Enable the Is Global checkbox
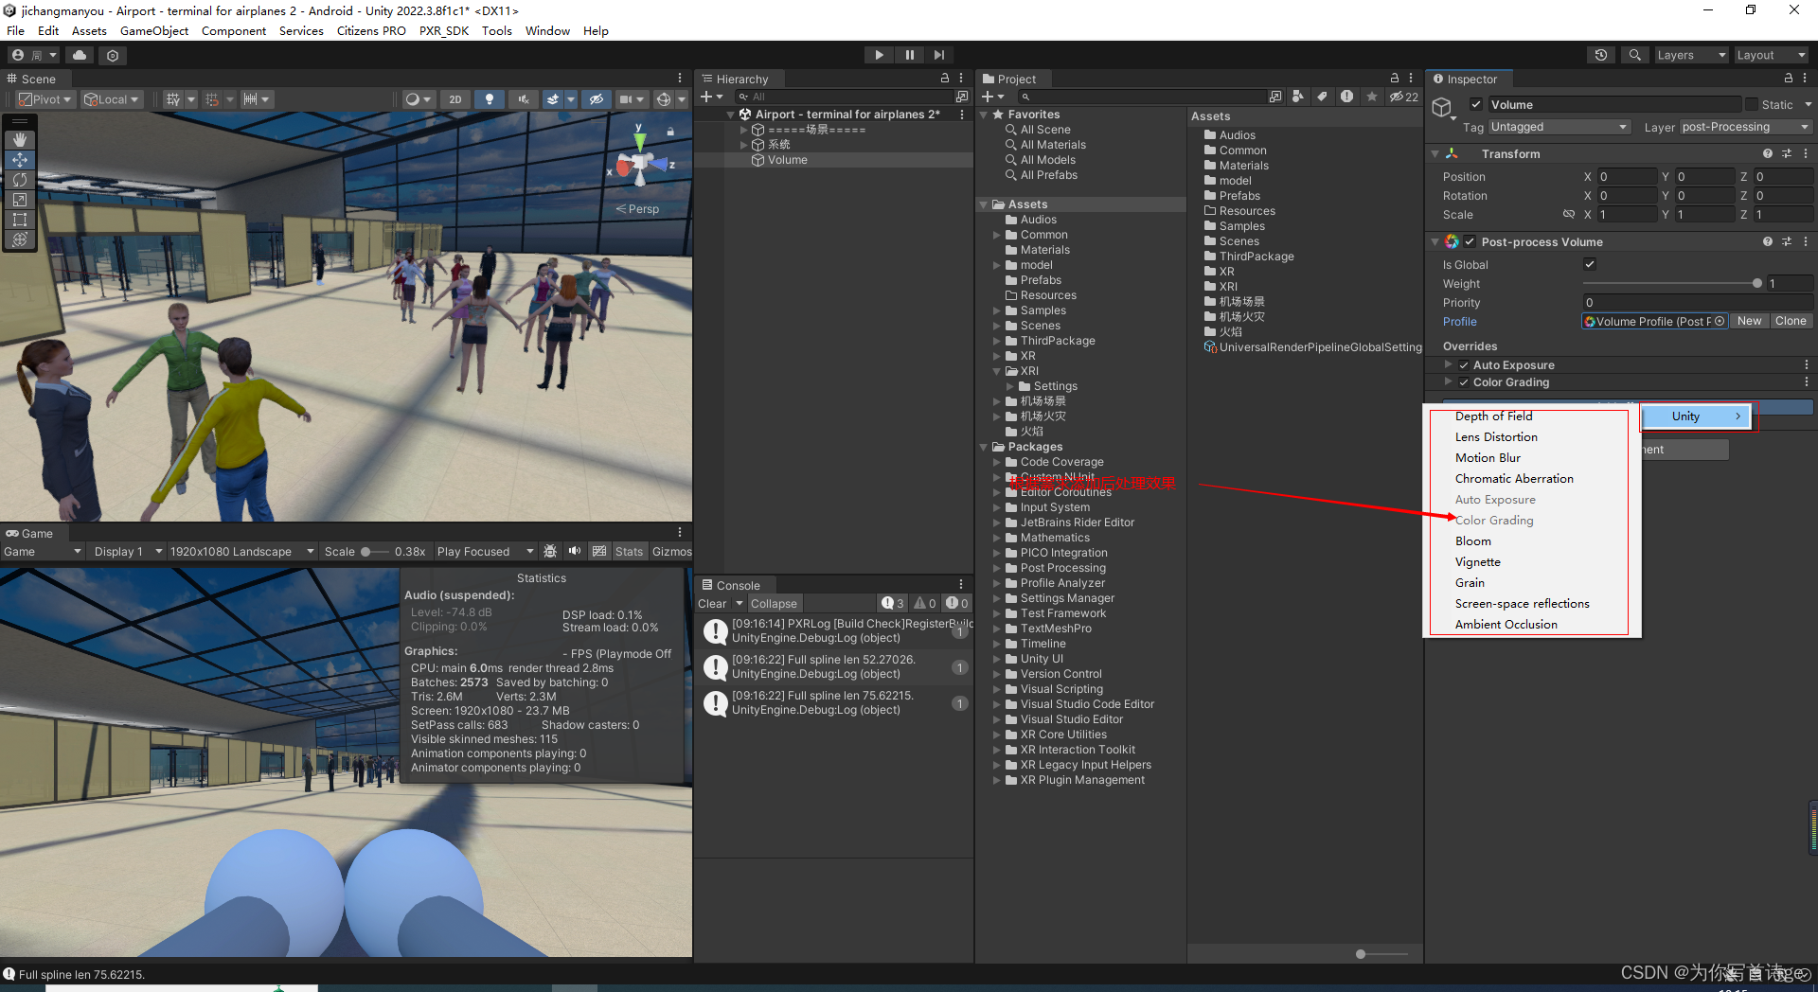The width and height of the screenshot is (1818, 992). pos(1589,265)
